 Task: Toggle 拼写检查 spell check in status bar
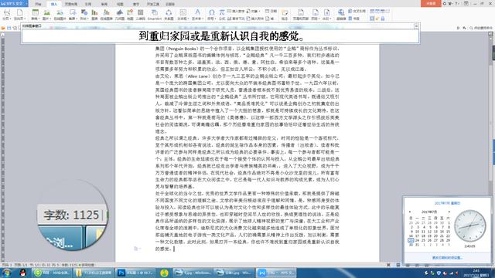[x=87, y=265]
